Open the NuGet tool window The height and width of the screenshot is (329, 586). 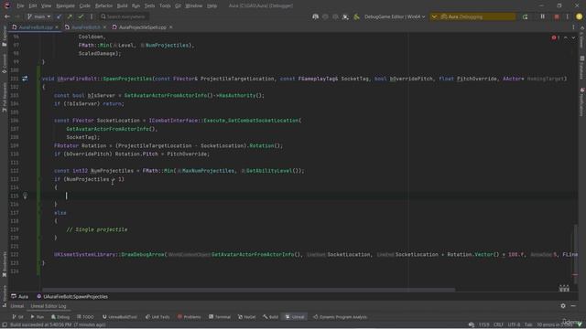pyautogui.click(x=246, y=317)
